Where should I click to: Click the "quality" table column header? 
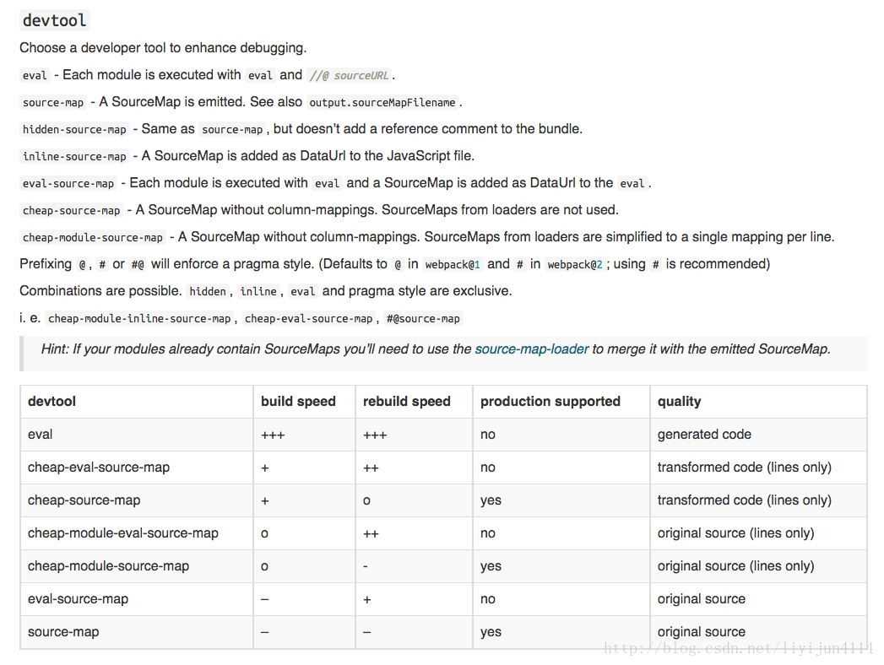[680, 401]
